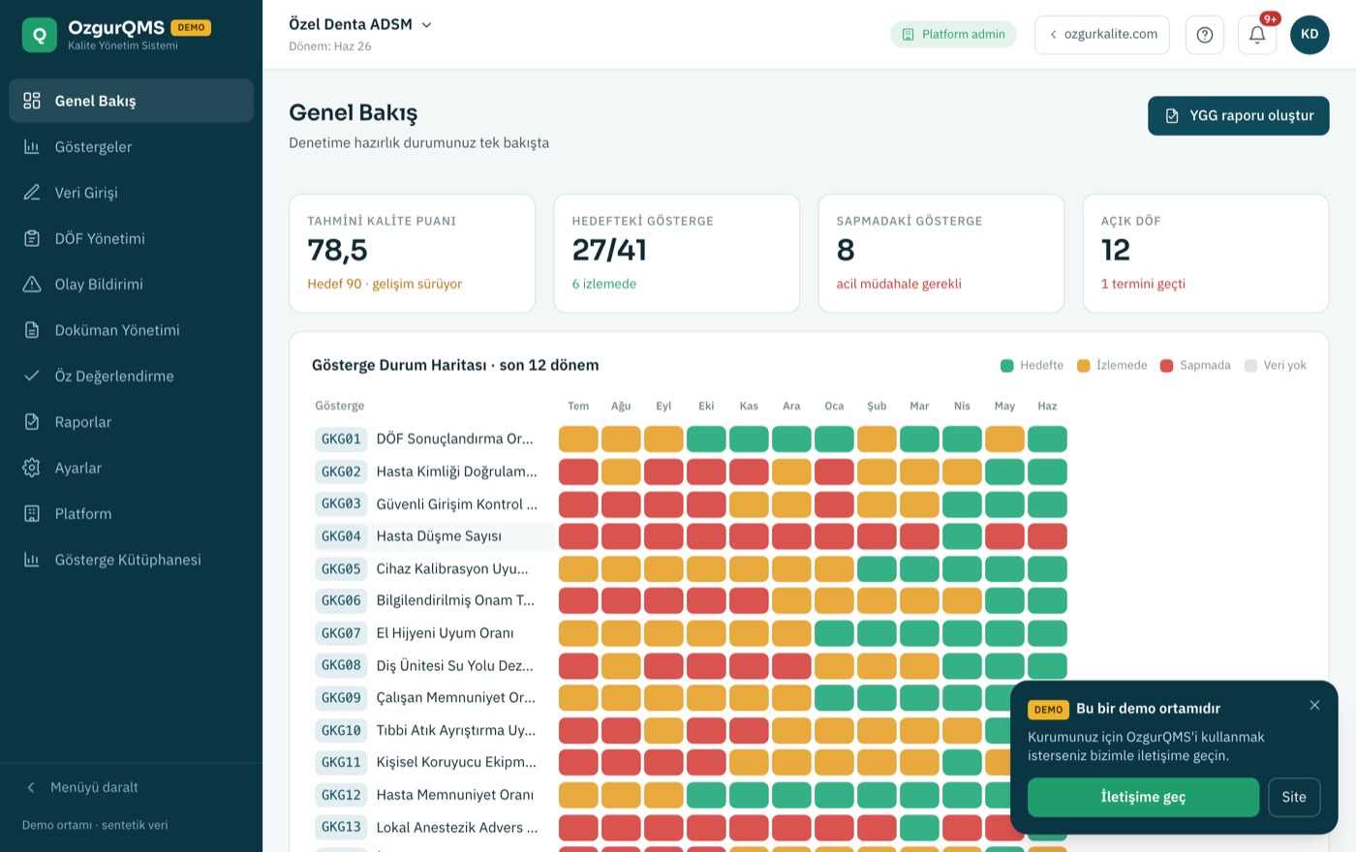The image size is (1356, 852).
Task: Open Veri Girişi pencil icon
Action: click(32, 192)
